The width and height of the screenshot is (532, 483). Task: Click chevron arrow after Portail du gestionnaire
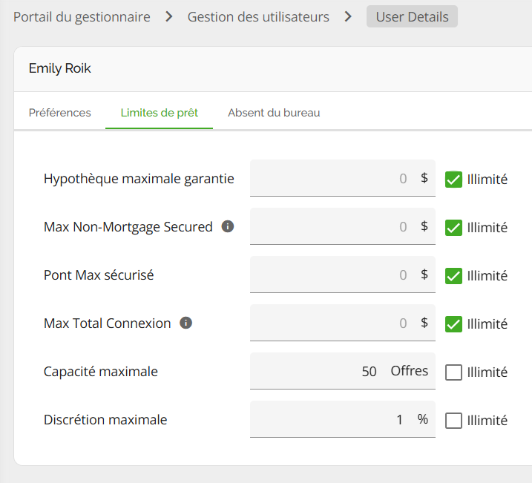(169, 16)
